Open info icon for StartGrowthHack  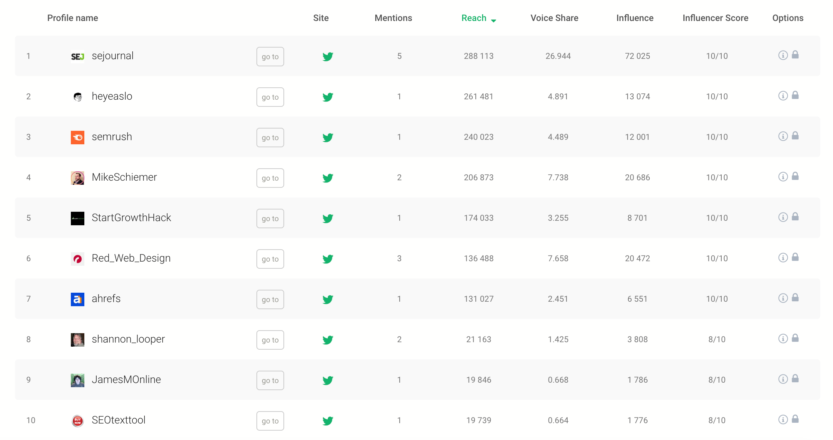pyautogui.click(x=783, y=217)
